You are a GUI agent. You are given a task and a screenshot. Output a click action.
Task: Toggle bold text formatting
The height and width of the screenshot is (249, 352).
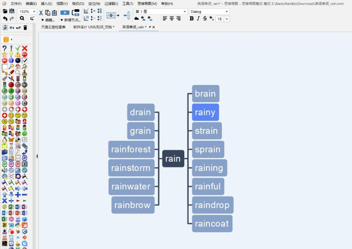coord(192,19)
